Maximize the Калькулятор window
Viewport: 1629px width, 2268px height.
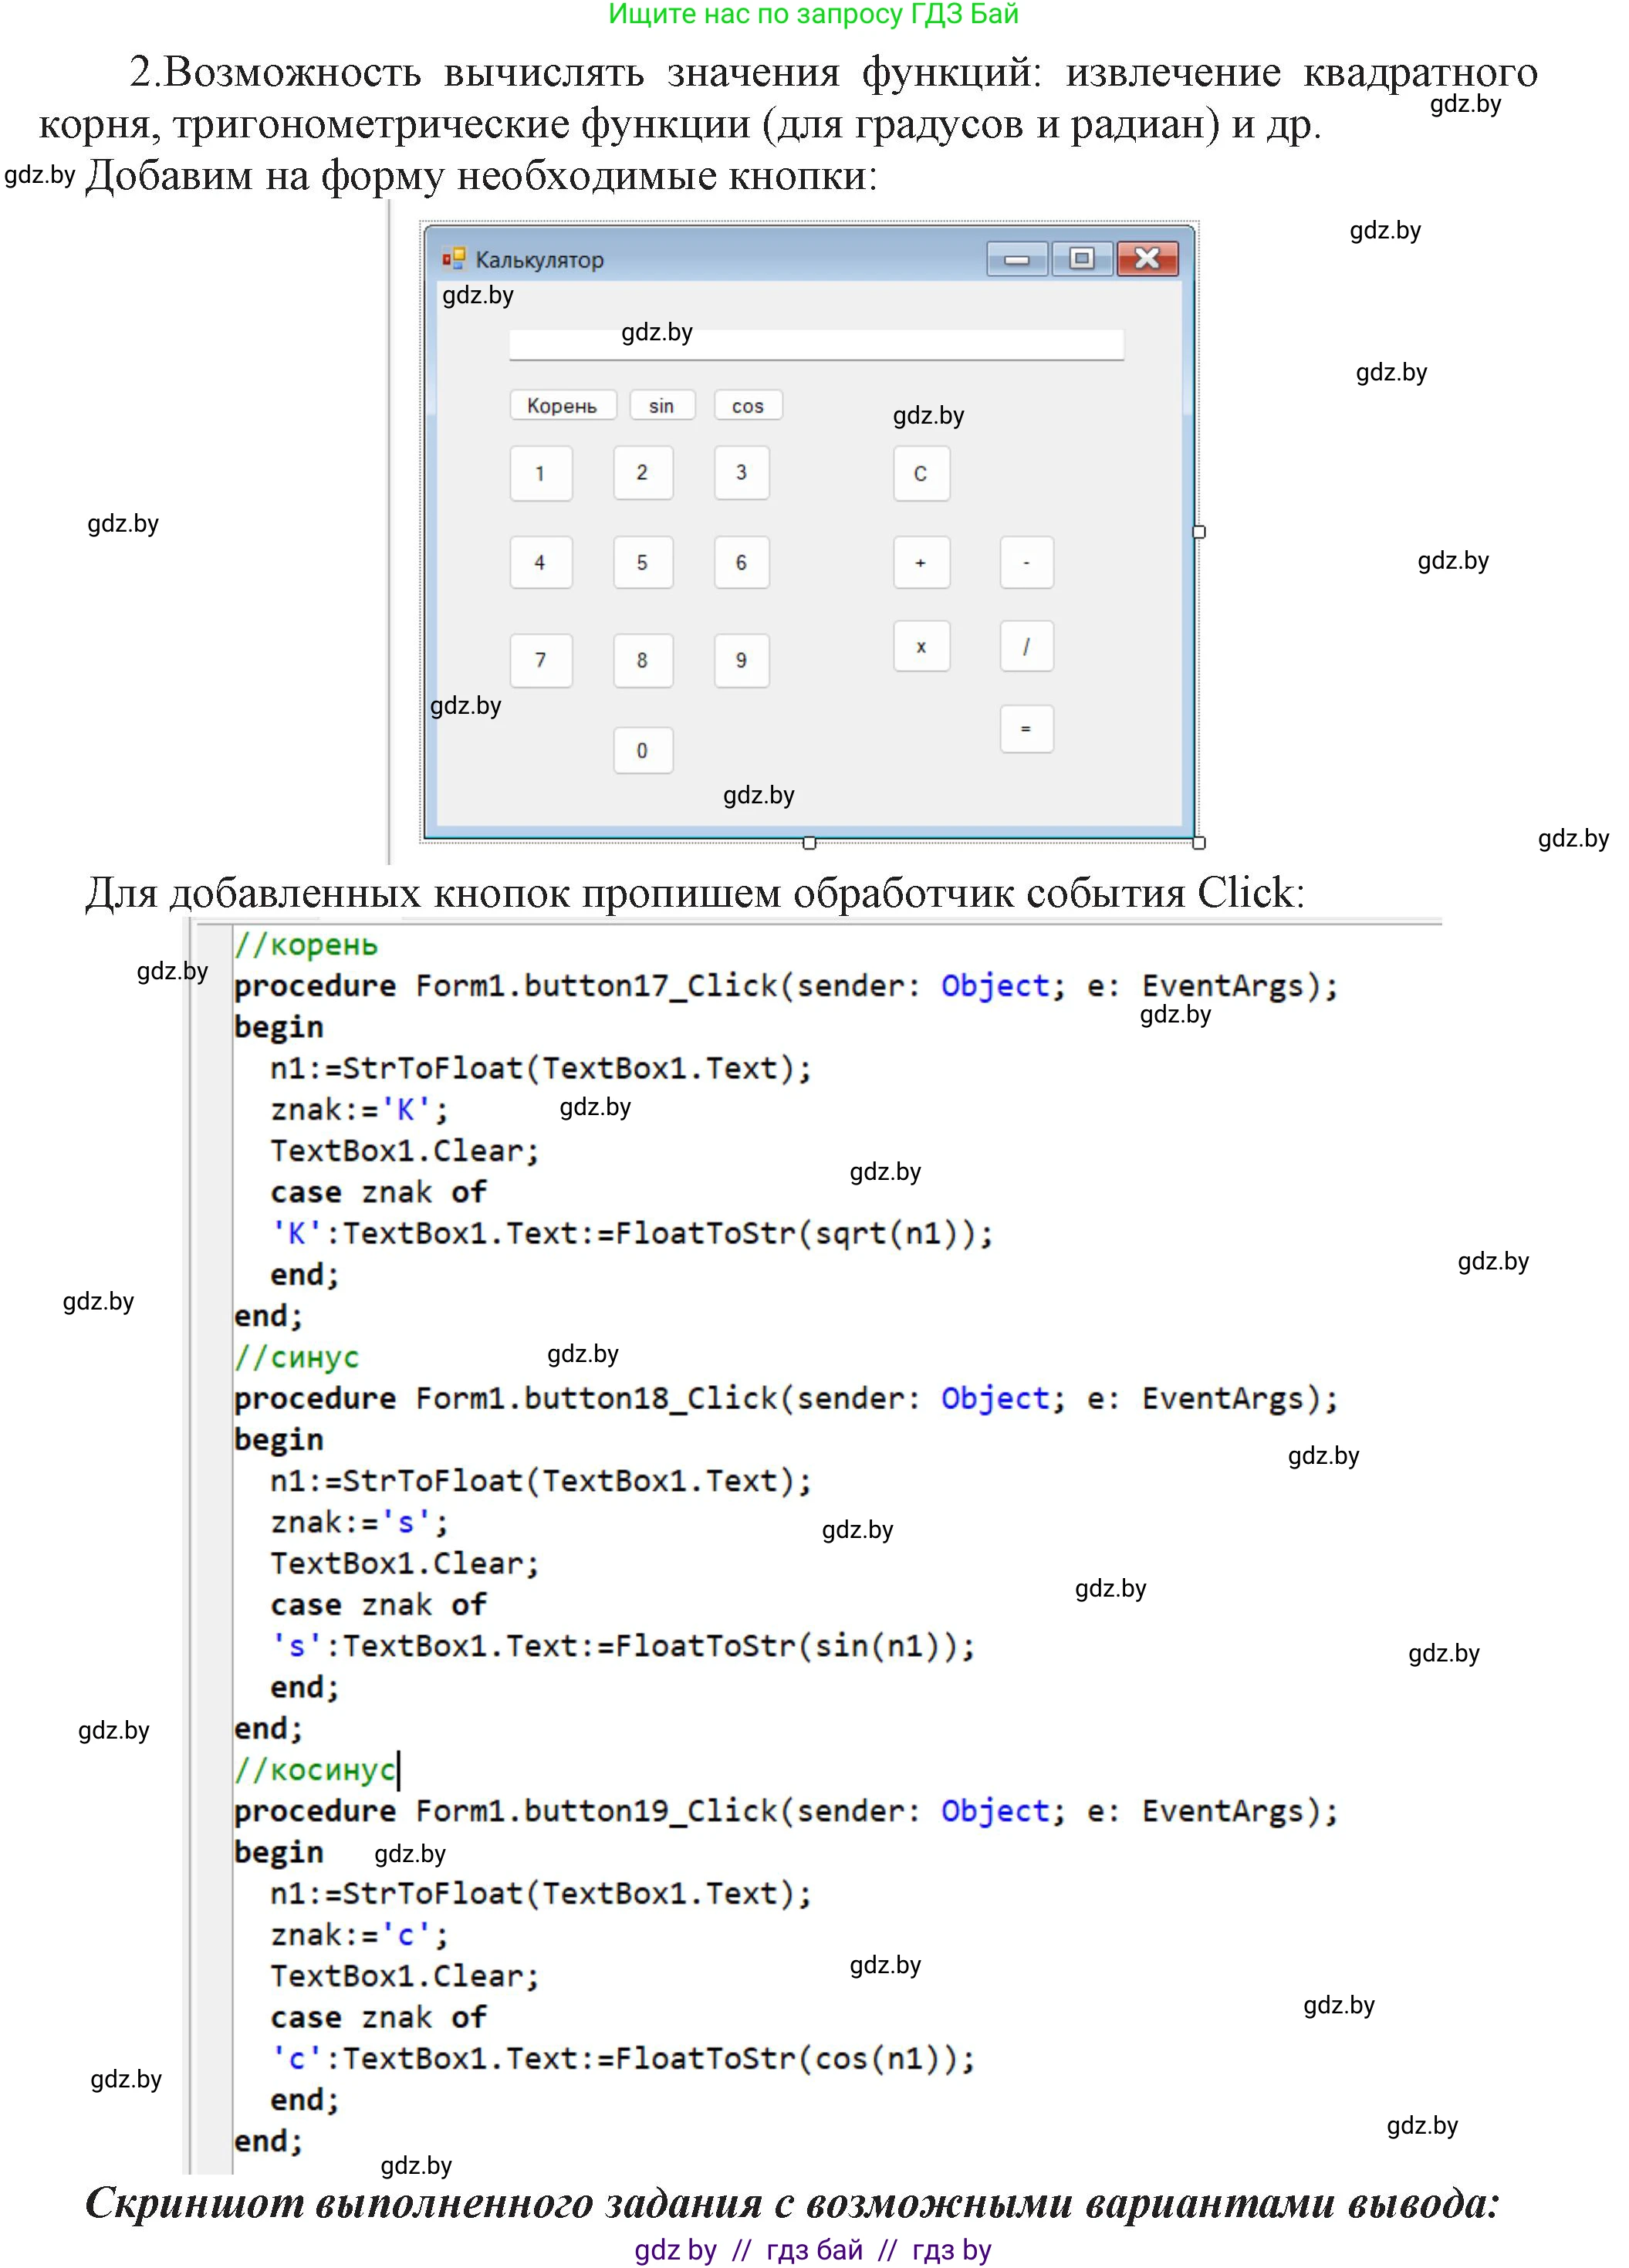point(1081,259)
